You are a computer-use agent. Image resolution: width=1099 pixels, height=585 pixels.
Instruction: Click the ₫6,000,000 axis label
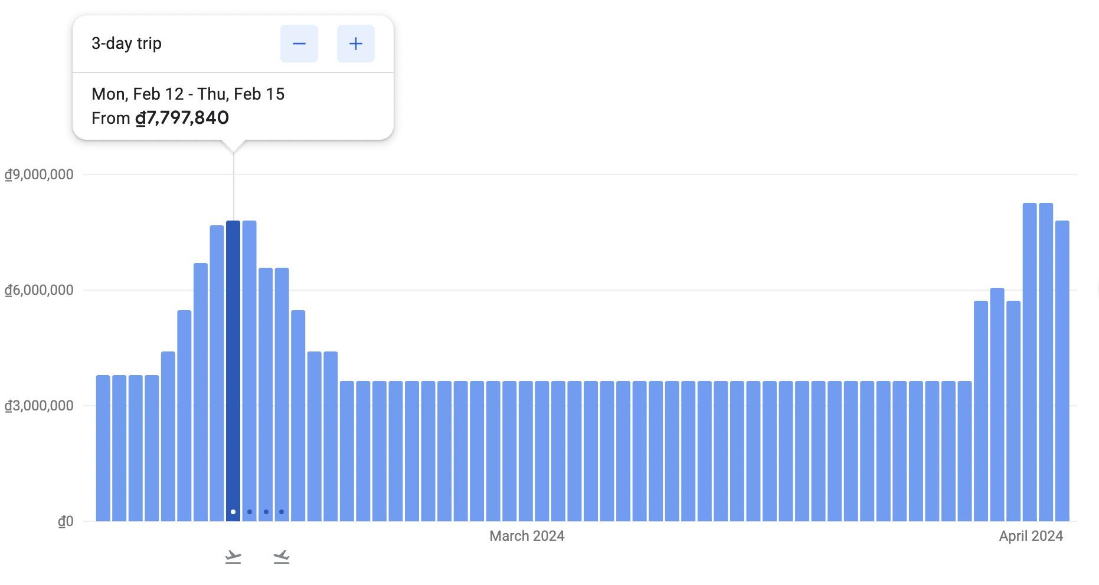coord(40,290)
